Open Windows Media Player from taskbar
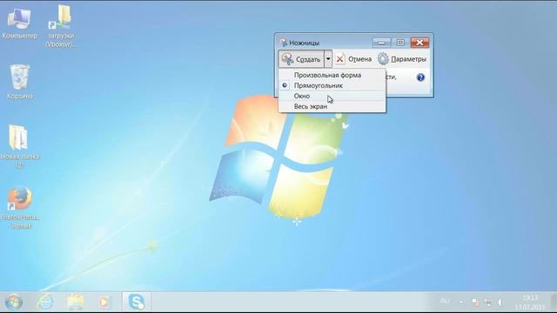Screen dimensions: 557x313 tap(104, 302)
